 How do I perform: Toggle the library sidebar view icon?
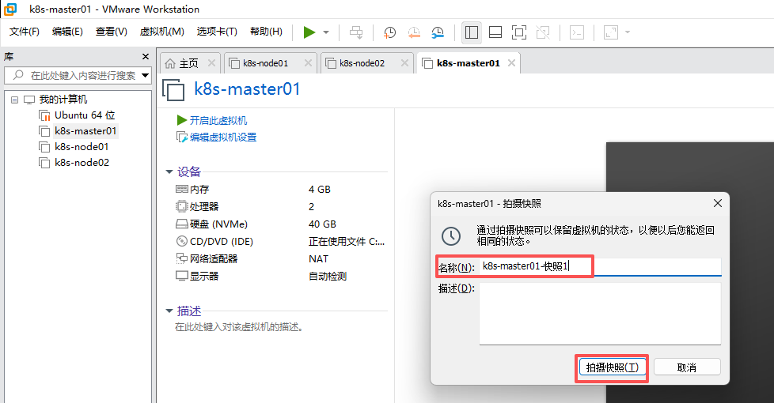tap(472, 32)
